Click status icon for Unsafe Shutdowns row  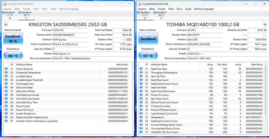point(6,114)
